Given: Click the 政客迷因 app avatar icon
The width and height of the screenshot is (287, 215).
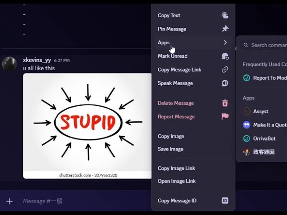Looking at the screenshot, I should [x=247, y=152].
